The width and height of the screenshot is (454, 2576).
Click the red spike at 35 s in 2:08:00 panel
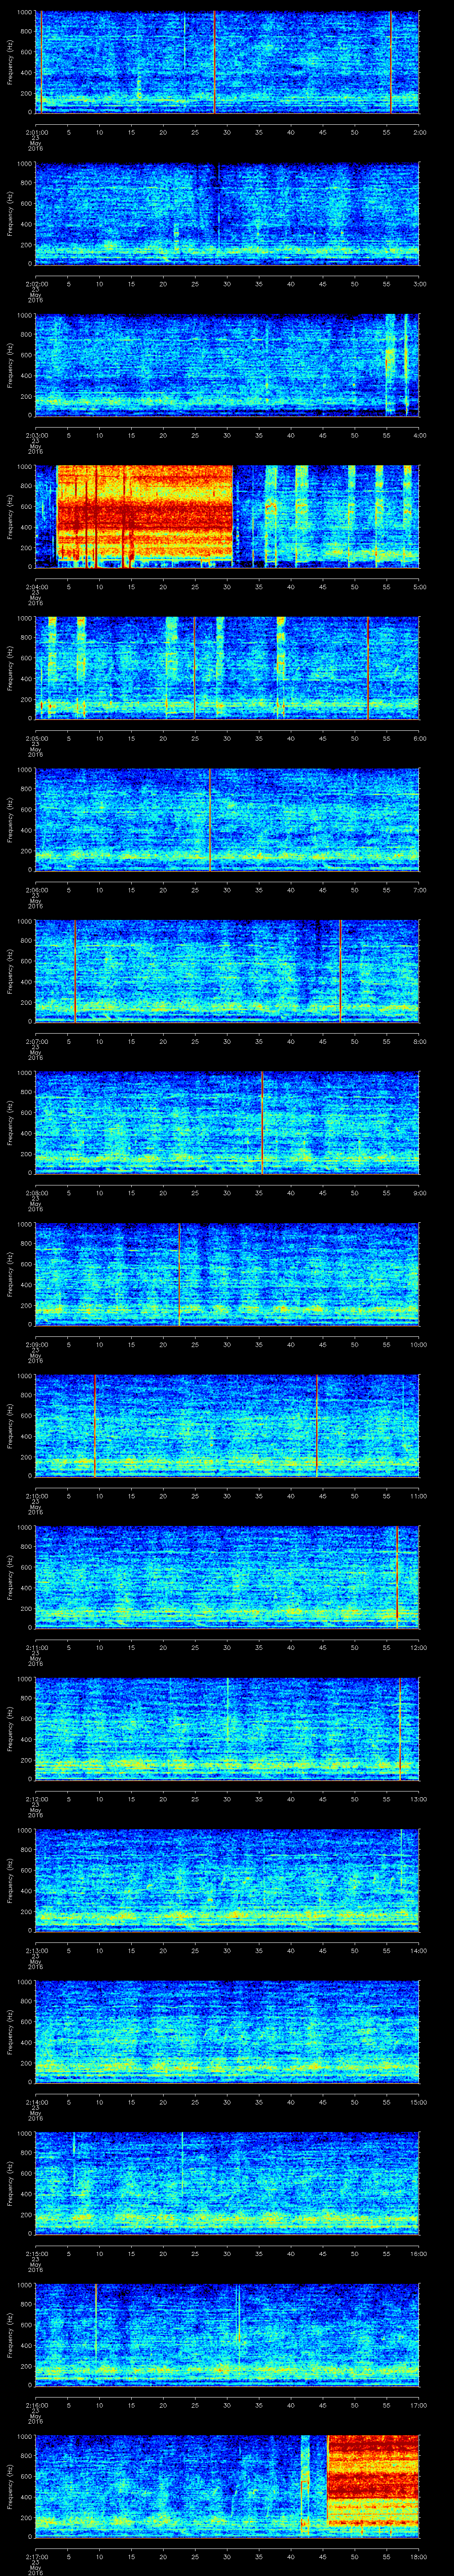[x=262, y=1122]
